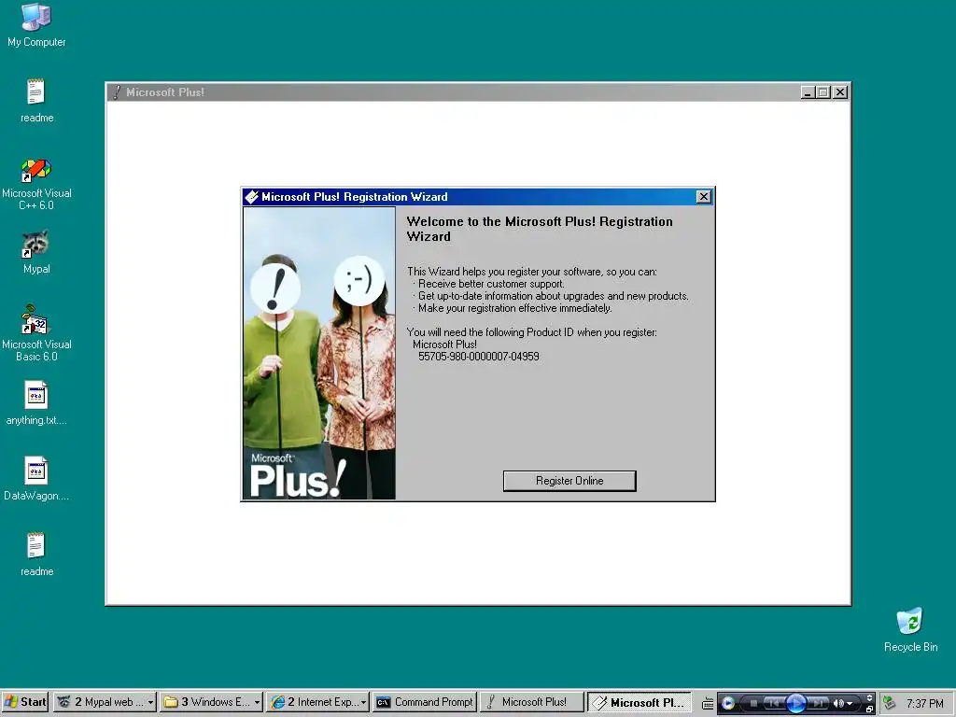Screen dimensions: 956x717
Task: Click the Registration Wizard title bar icon
Action: tap(251, 196)
